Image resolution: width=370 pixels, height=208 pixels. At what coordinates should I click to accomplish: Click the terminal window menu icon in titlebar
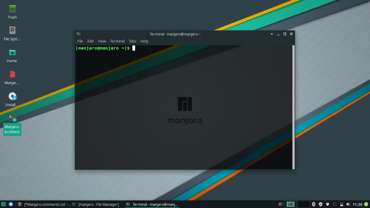(79, 34)
